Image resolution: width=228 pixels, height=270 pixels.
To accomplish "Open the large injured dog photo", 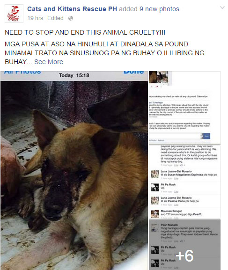I will 74,170.
